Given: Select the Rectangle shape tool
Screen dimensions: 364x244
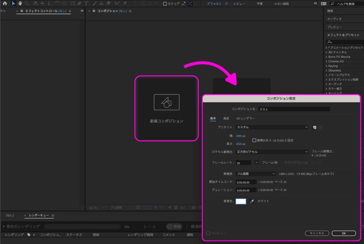Looking at the screenshot, I should point(73,3).
